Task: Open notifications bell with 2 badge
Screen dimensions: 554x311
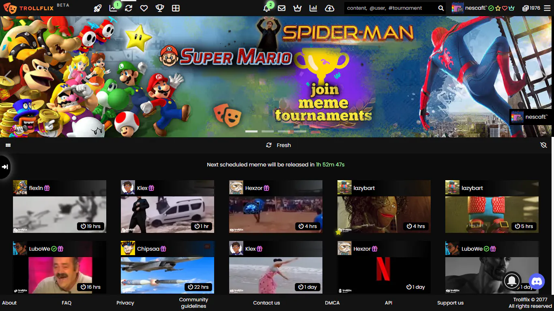Action: pos(267,8)
